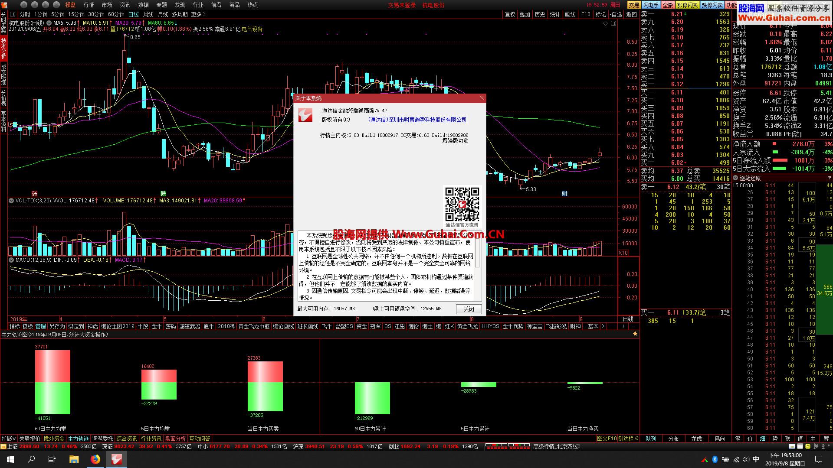Click the 60日主力均量 red-green bar
Viewport: 833px width, 468px height.
52,382
